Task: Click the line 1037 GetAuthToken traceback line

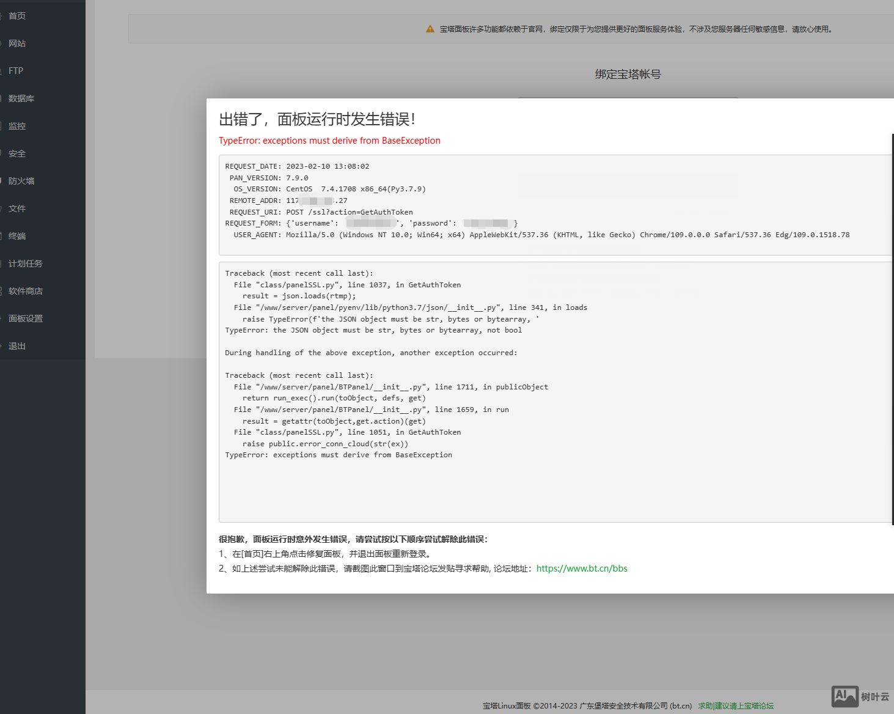Action: pos(347,285)
